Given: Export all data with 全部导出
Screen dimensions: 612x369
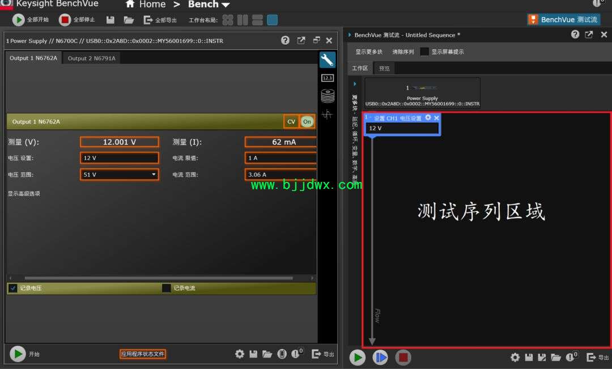Looking at the screenshot, I should tap(160, 20).
